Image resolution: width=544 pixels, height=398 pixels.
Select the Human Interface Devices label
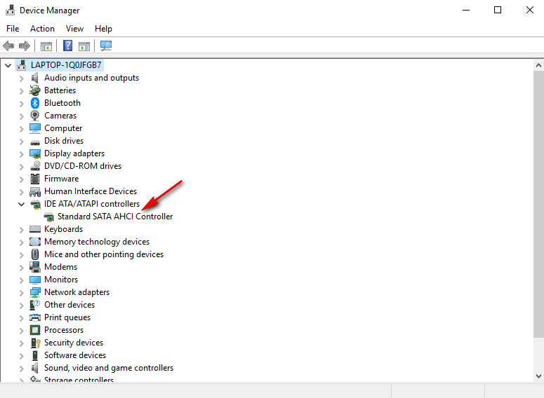click(x=91, y=191)
